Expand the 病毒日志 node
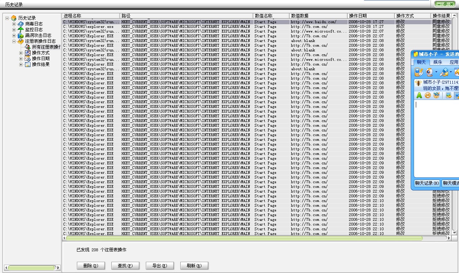This screenshot has width=459, height=273. (x=14, y=24)
